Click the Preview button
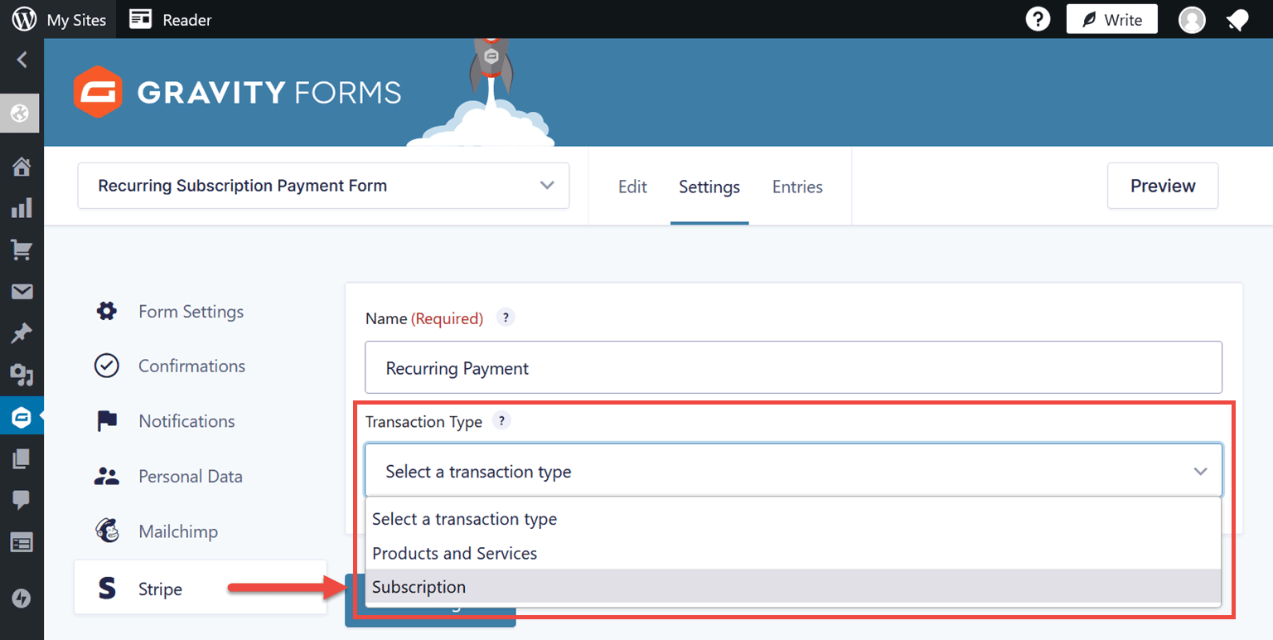This screenshot has height=640, width=1273. pyautogui.click(x=1163, y=186)
